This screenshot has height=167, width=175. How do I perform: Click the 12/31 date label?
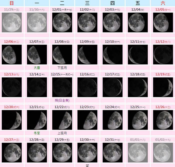point(112,139)
